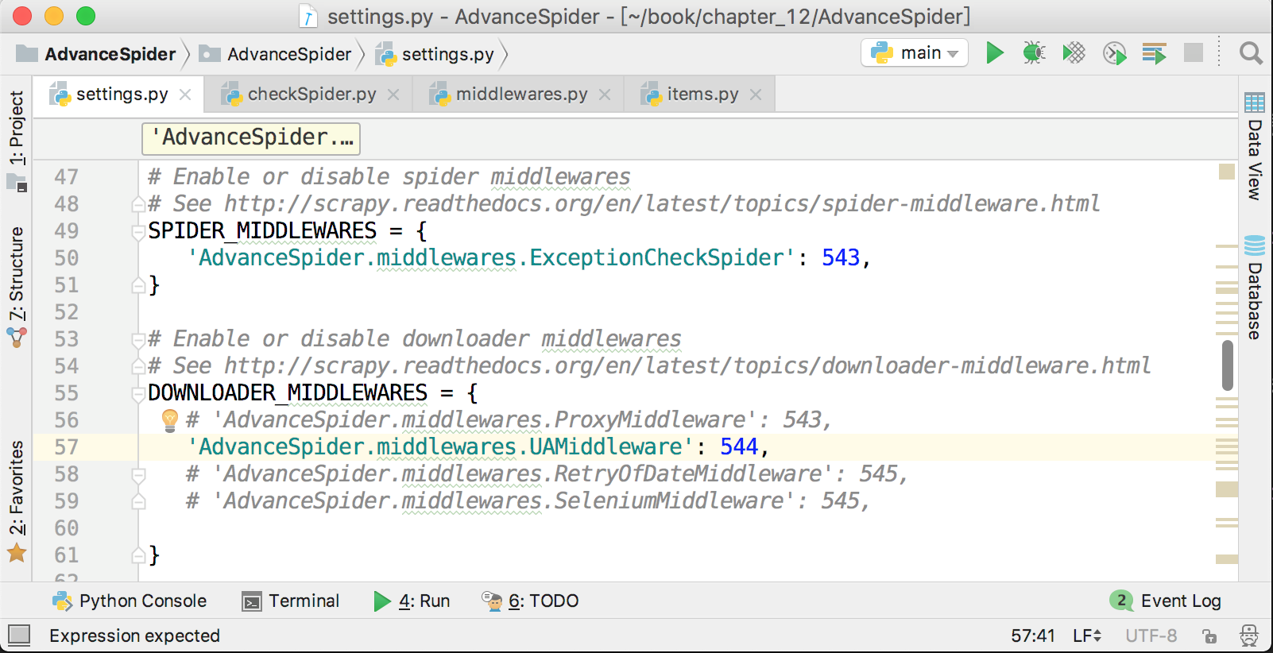Collapse the SPIDER_MIDDLEWARES block on line 49
Image resolution: width=1273 pixels, height=653 pixels.
tap(138, 231)
